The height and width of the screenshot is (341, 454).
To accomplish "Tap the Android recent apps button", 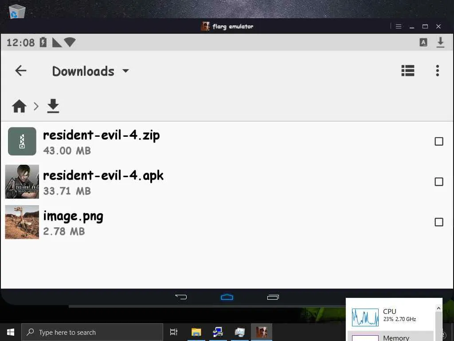I will [273, 297].
